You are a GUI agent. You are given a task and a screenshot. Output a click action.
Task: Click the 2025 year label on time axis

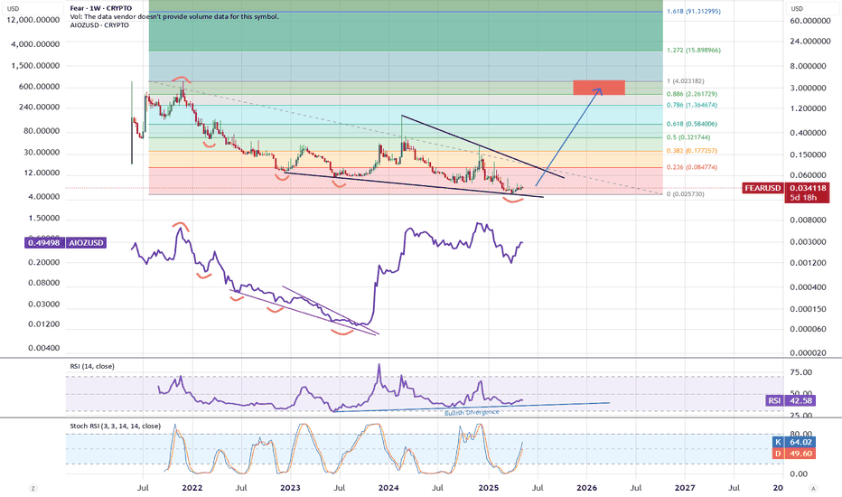(489, 488)
